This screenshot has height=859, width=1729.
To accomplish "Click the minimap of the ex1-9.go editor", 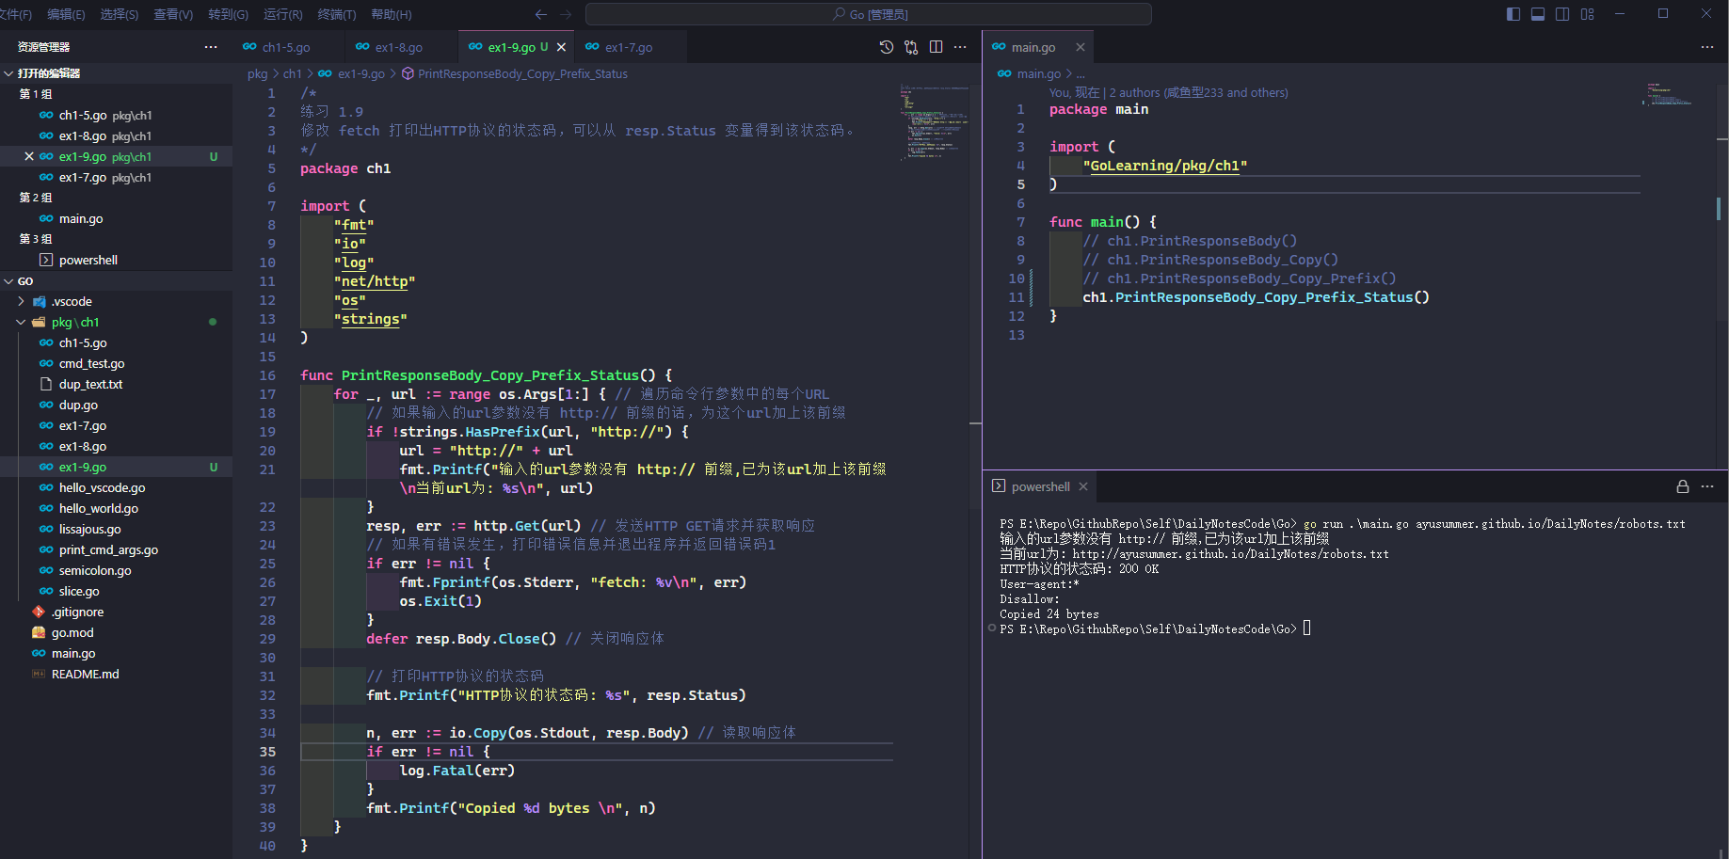I will [934, 122].
